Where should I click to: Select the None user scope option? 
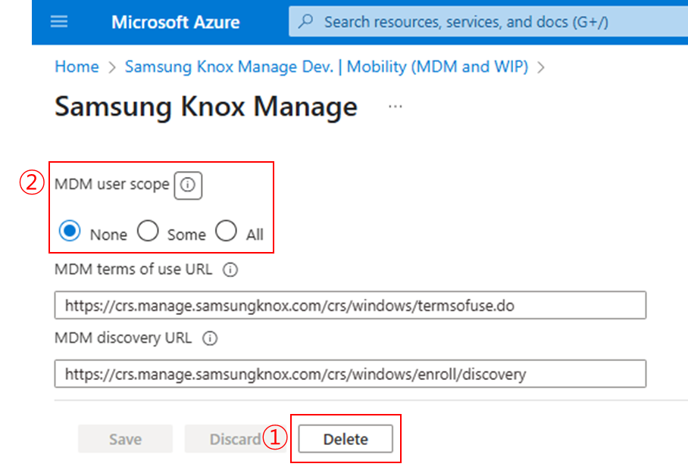point(70,232)
